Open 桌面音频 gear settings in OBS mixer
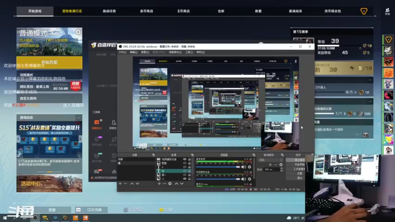This screenshot has height=222, width=395. 249,167
